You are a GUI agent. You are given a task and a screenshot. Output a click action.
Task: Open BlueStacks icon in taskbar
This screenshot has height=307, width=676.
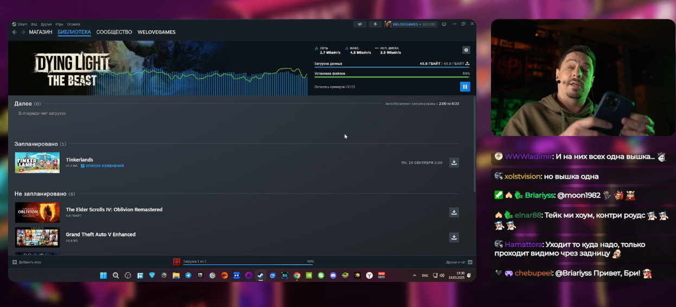[x=345, y=276]
